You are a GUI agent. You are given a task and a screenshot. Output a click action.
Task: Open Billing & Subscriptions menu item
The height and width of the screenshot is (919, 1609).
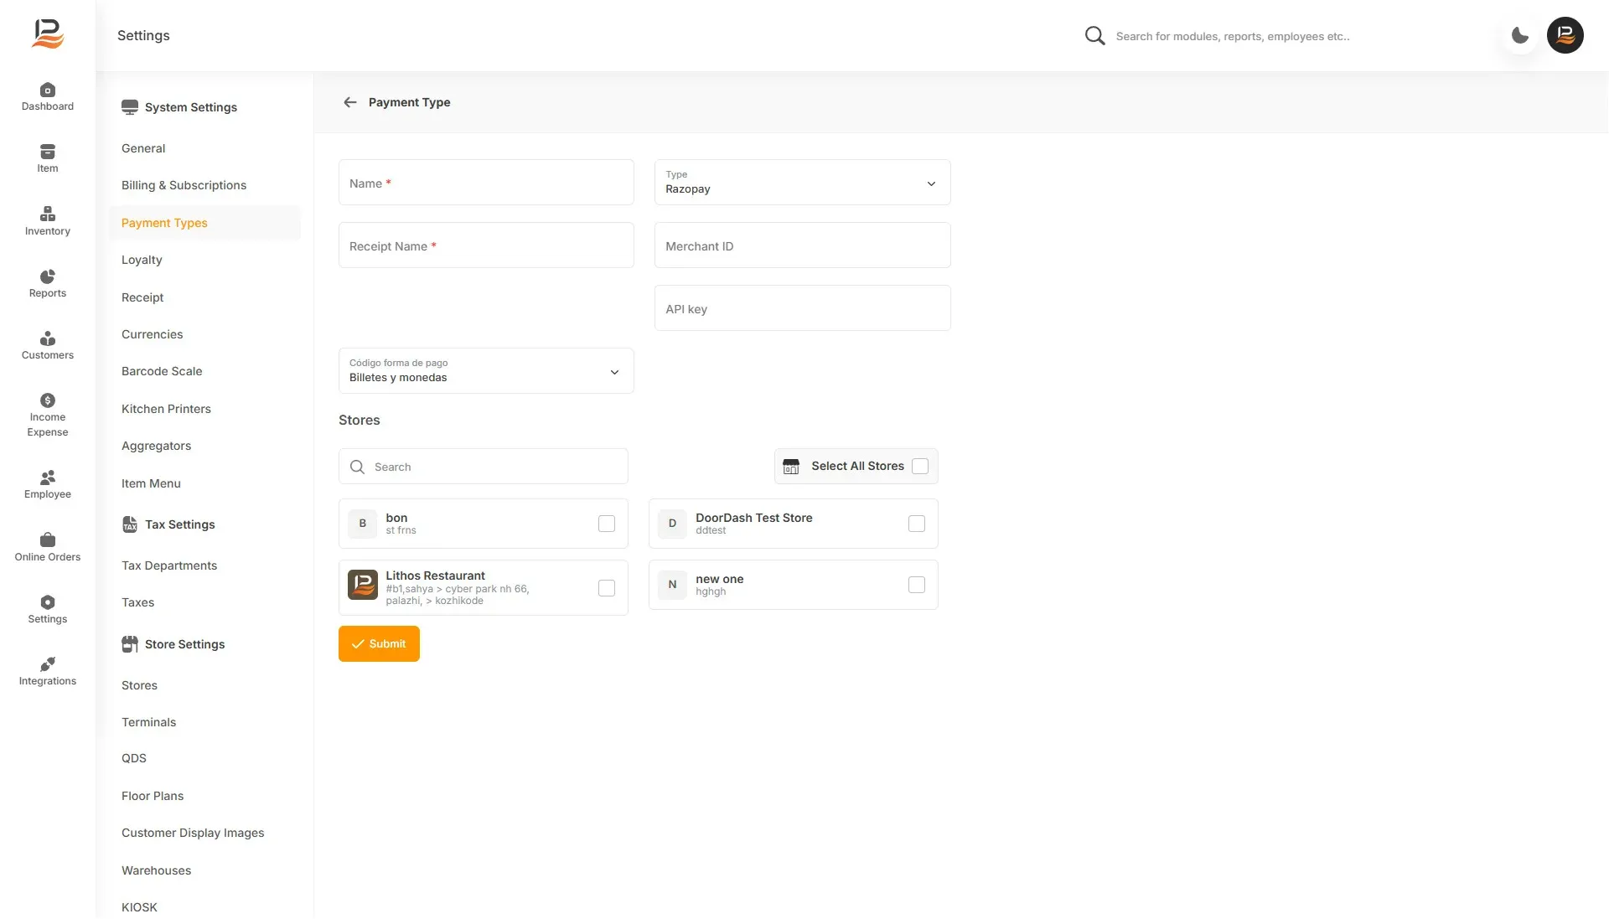pyautogui.click(x=184, y=185)
